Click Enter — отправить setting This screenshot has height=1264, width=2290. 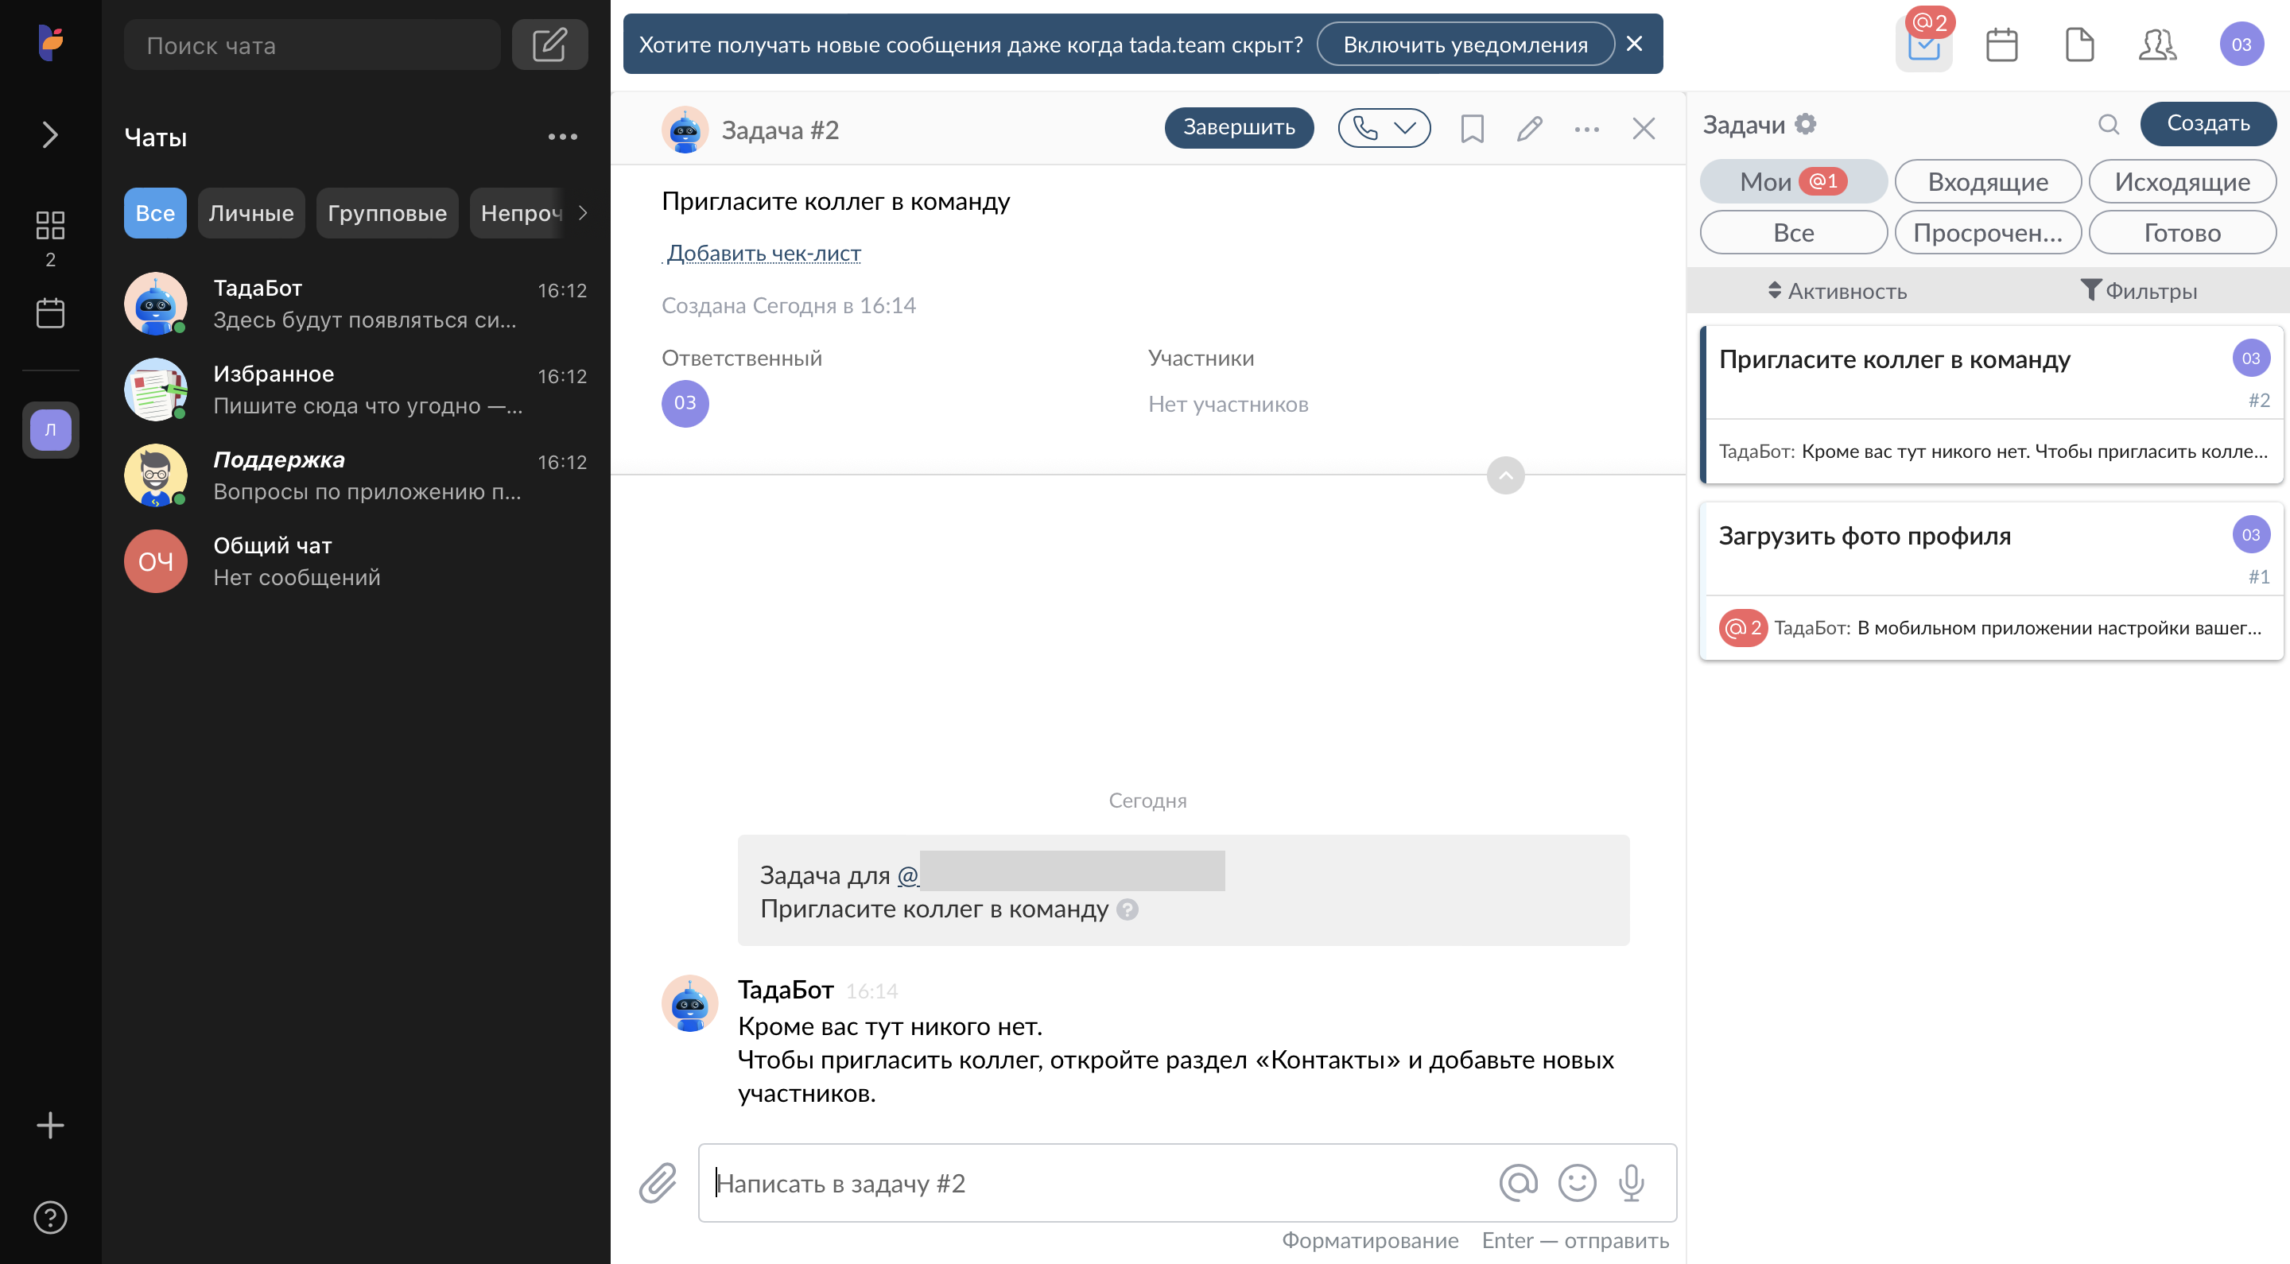(x=1575, y=1240)
